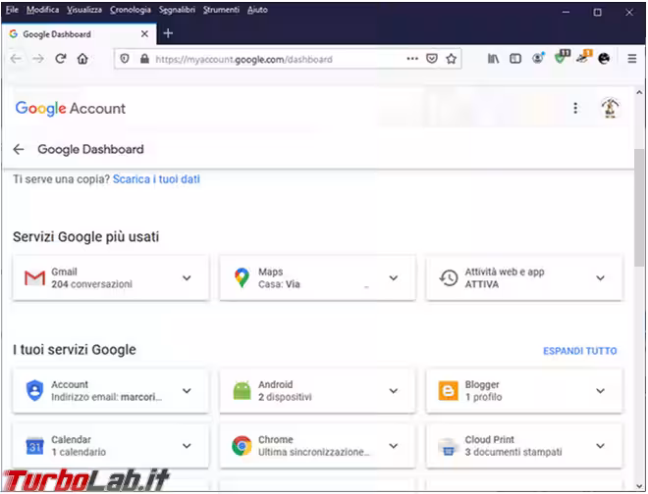Open the File menu
The width and height of the screenshot is (648, 494).
[x=12, y=10]
